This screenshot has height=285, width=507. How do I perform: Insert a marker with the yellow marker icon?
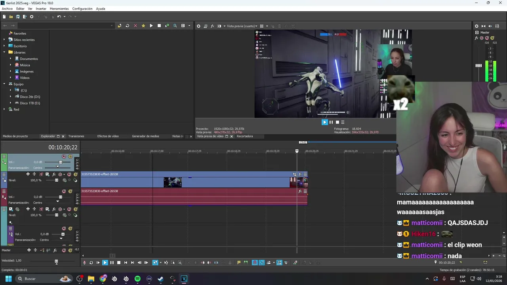tap(239, 262)
